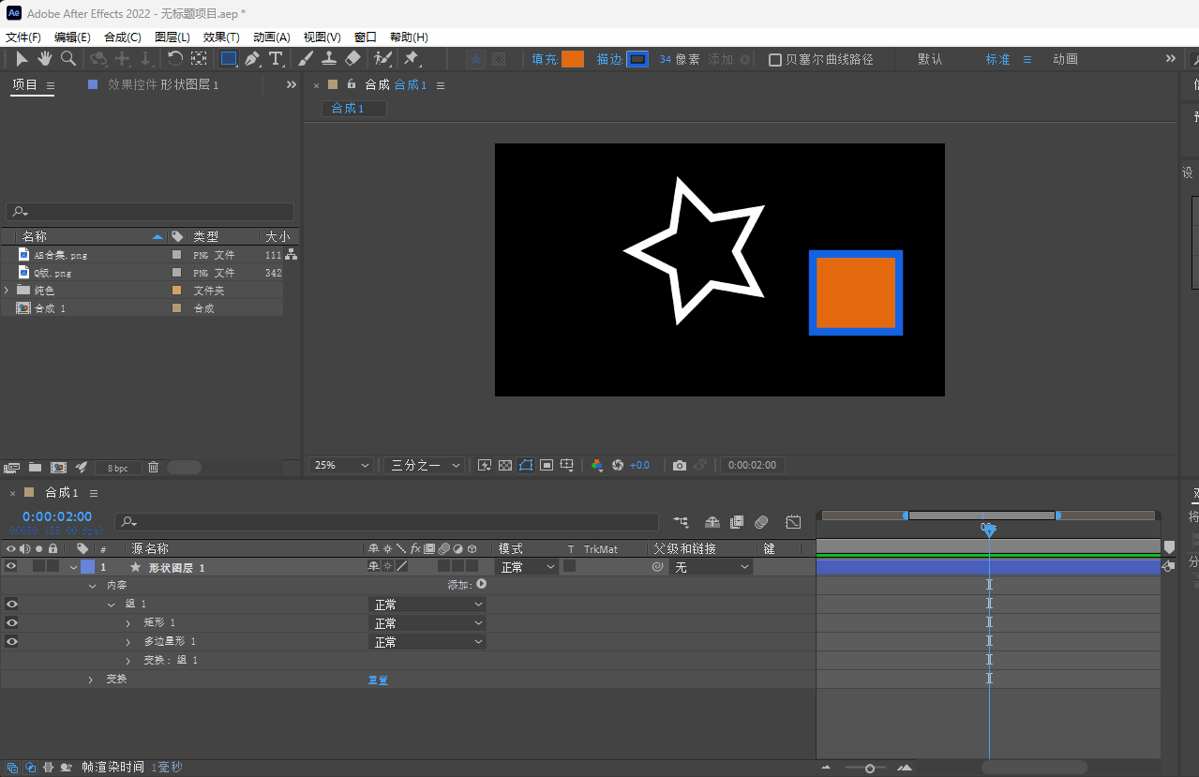This screenshot has width=1199, height=777.
Task: Select the Rectangle shape tool
Action: click(x=228, y=59)
